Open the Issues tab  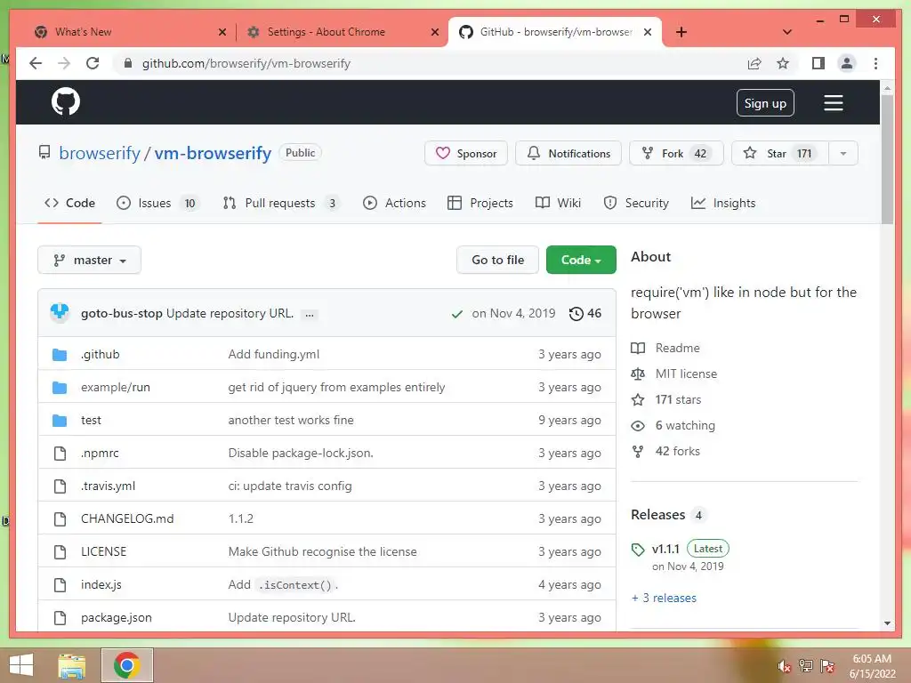[157, 204]
